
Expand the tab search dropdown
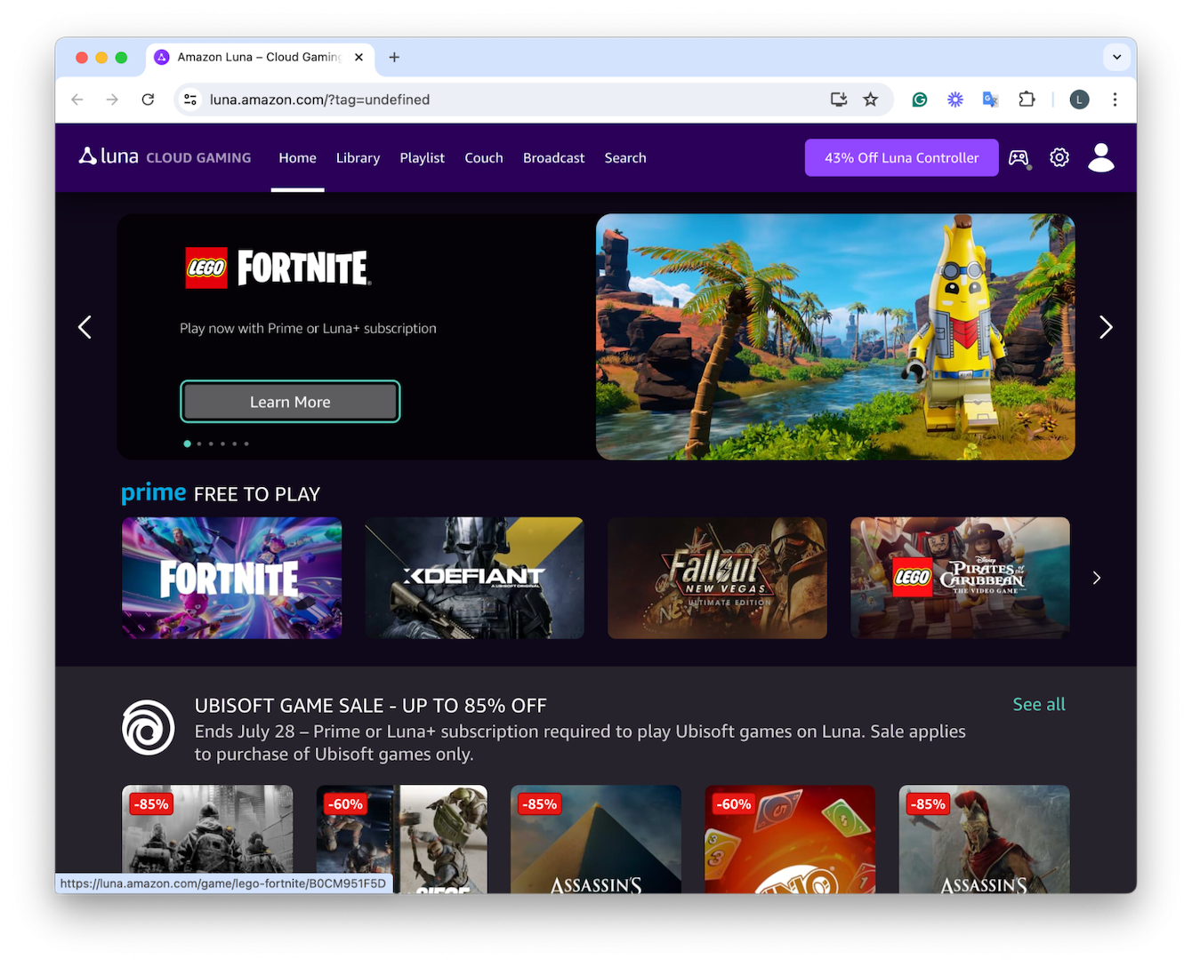click(x=1116, y=57)
